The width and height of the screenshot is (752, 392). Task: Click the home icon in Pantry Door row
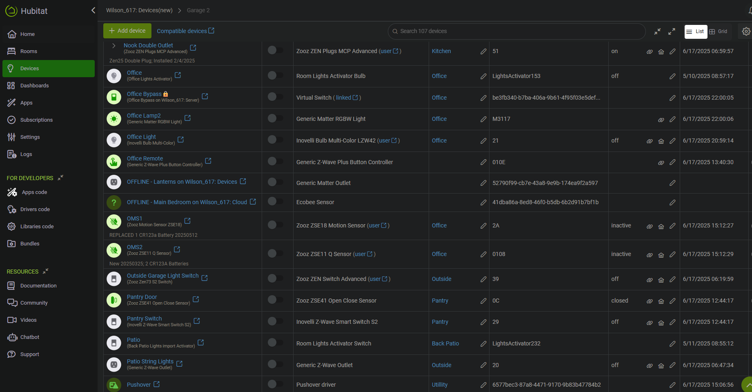(661, 301)
